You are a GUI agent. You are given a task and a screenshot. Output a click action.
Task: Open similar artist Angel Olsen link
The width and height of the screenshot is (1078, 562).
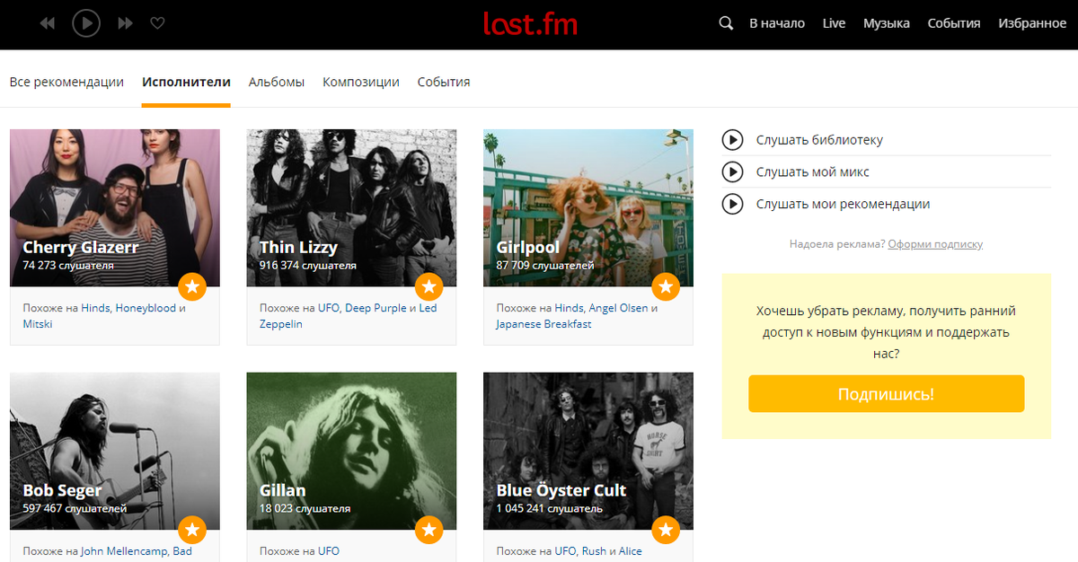click(x=618, y=308)
